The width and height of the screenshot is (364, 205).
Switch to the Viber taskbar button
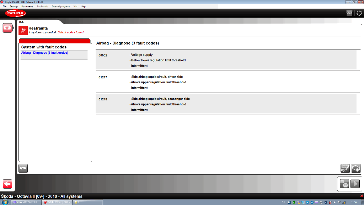(x=26, y=202)
